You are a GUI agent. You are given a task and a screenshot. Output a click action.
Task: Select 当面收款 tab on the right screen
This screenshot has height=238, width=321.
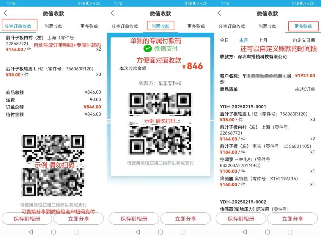[x=267, y=26]
